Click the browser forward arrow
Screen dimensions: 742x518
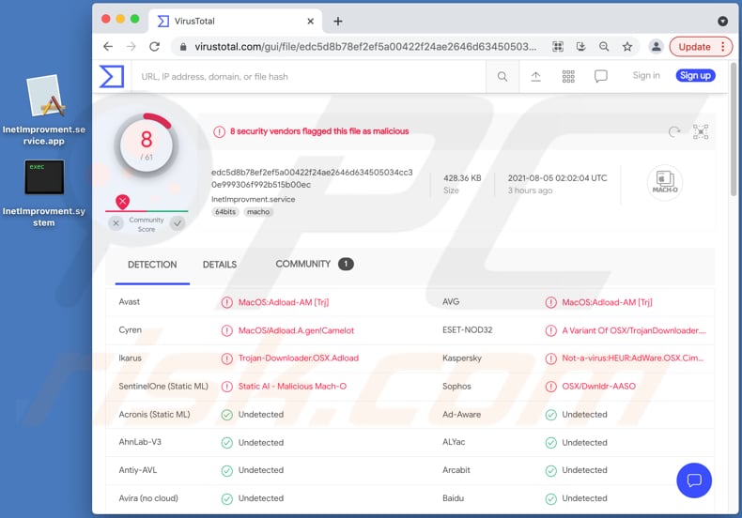pos(131,46)
